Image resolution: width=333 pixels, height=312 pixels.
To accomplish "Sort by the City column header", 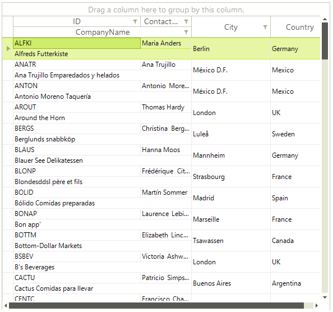I will point(231,27).
